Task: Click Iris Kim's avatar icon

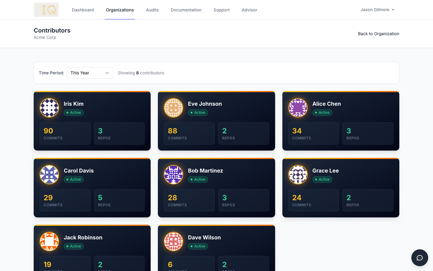Action: coord(49,108)
